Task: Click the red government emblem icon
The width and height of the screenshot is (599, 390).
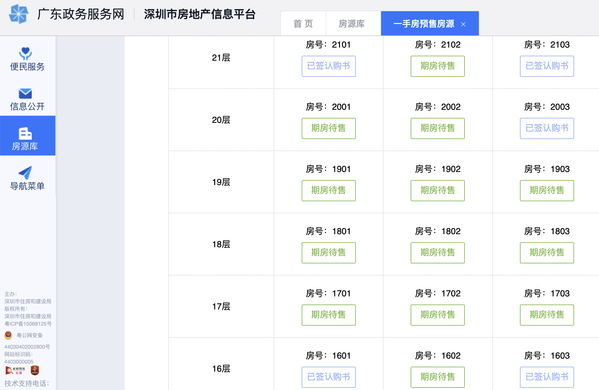Action: click(35, 370)
